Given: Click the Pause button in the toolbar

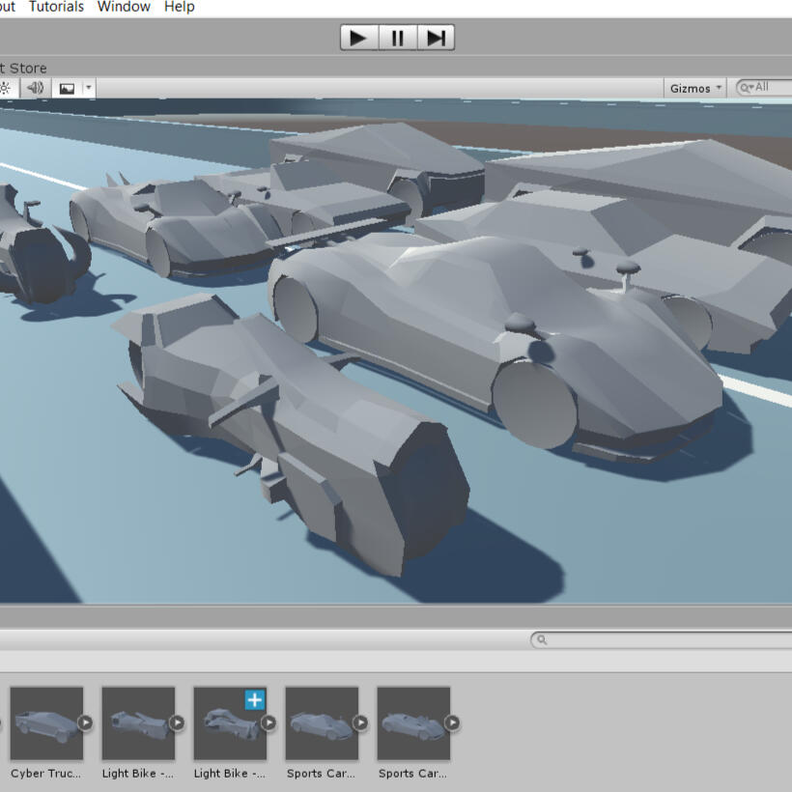Looking at the screenshot, I should [x=397, y=38].
